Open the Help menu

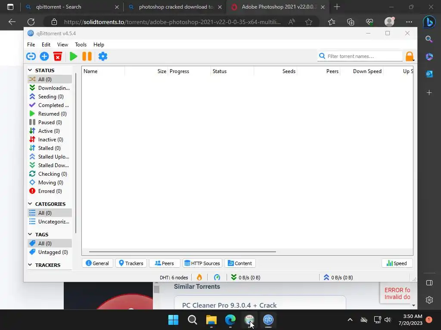click(99, 45)
